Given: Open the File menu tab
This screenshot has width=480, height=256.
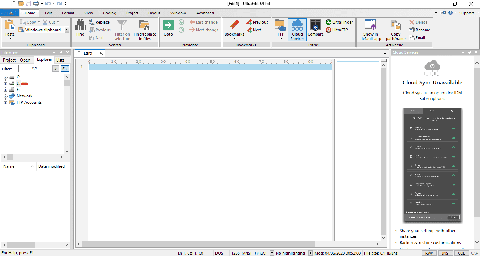Looking at the screenshot, I should pos(9,13).
